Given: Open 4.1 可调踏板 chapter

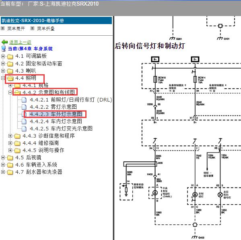Looking at the screenshot, I should 31,56.
